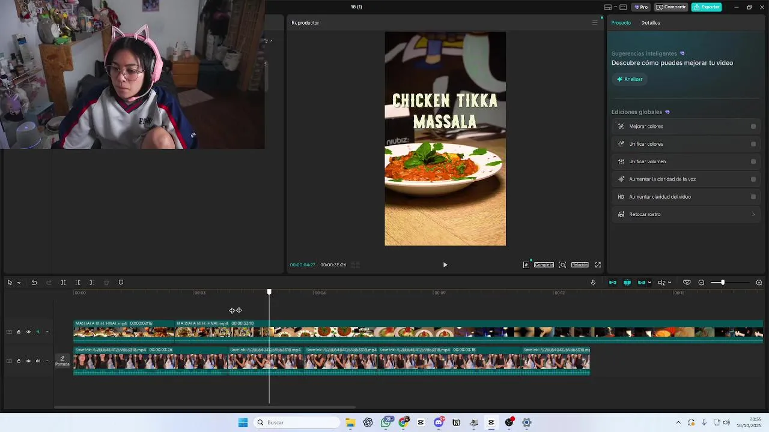Toggle auto snapping on the timeline
Image resolution: width=769 pixels, height=432 pixels.
(627, 283)
